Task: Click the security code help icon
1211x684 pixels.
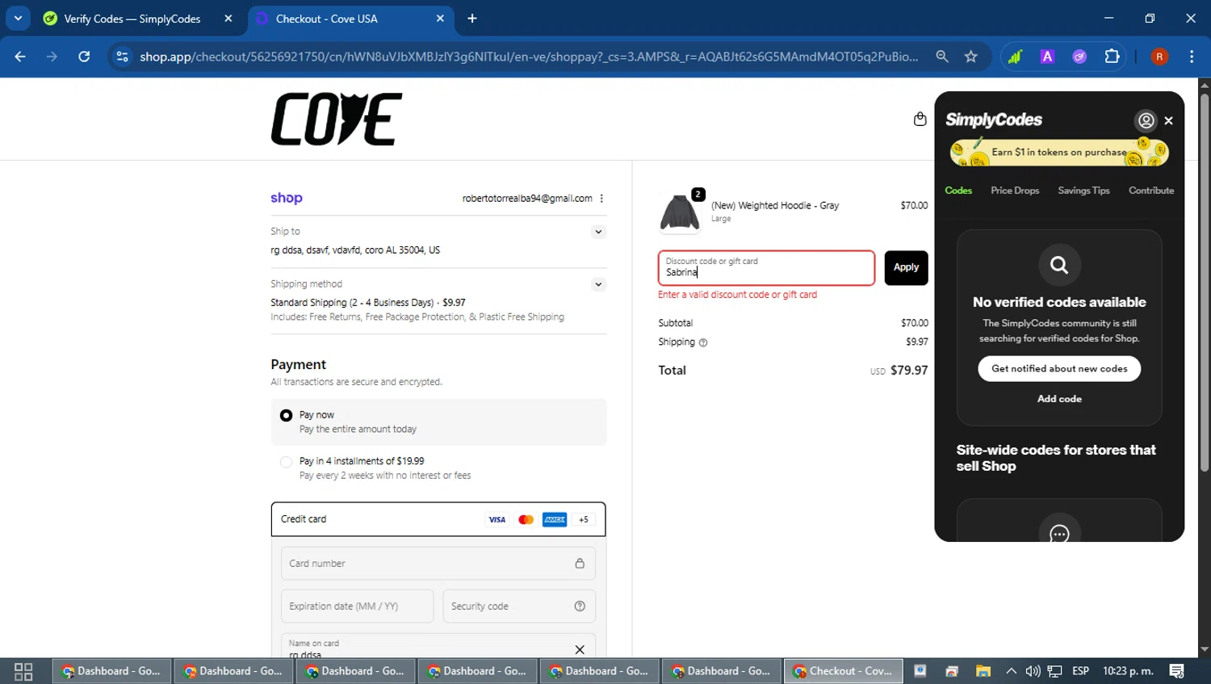Action: (x=580, y=606)
